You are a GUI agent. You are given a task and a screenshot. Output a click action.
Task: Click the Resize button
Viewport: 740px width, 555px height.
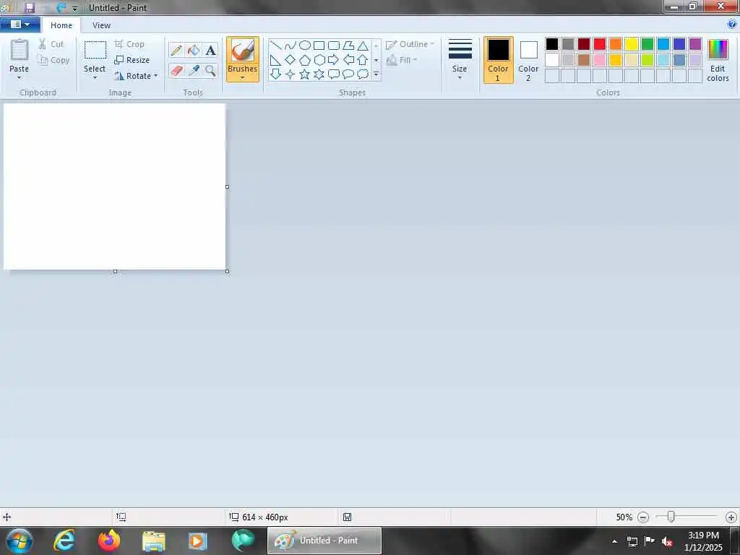(132, 60)
